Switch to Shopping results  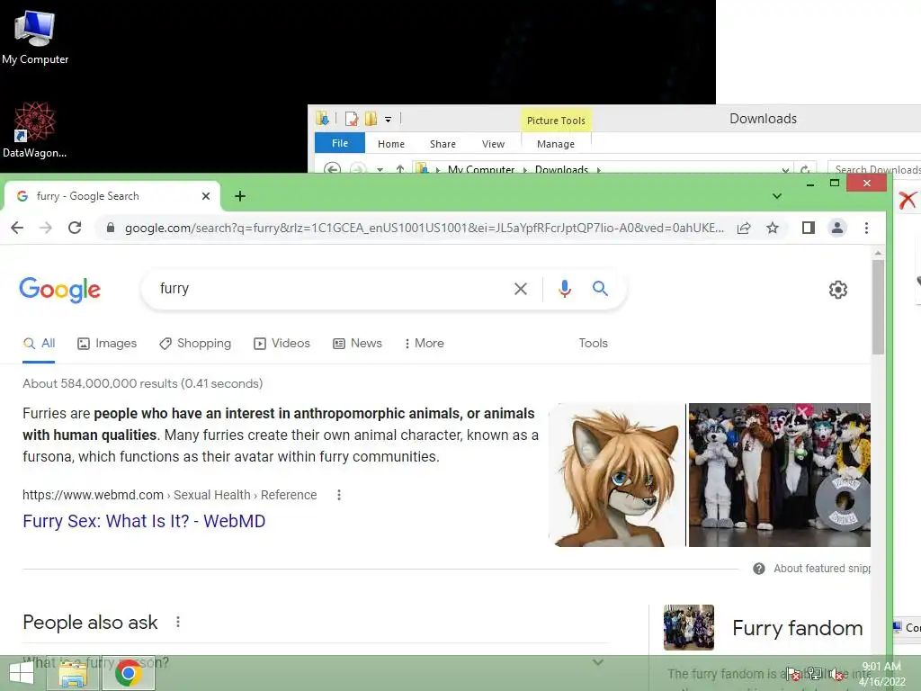195,343
